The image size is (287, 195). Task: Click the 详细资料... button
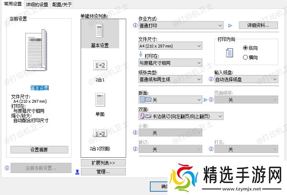point(258,25)
